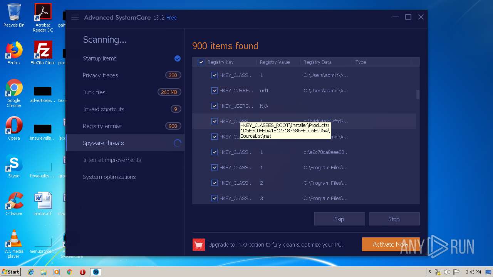Click the Activate Now button

coord(391,244)
